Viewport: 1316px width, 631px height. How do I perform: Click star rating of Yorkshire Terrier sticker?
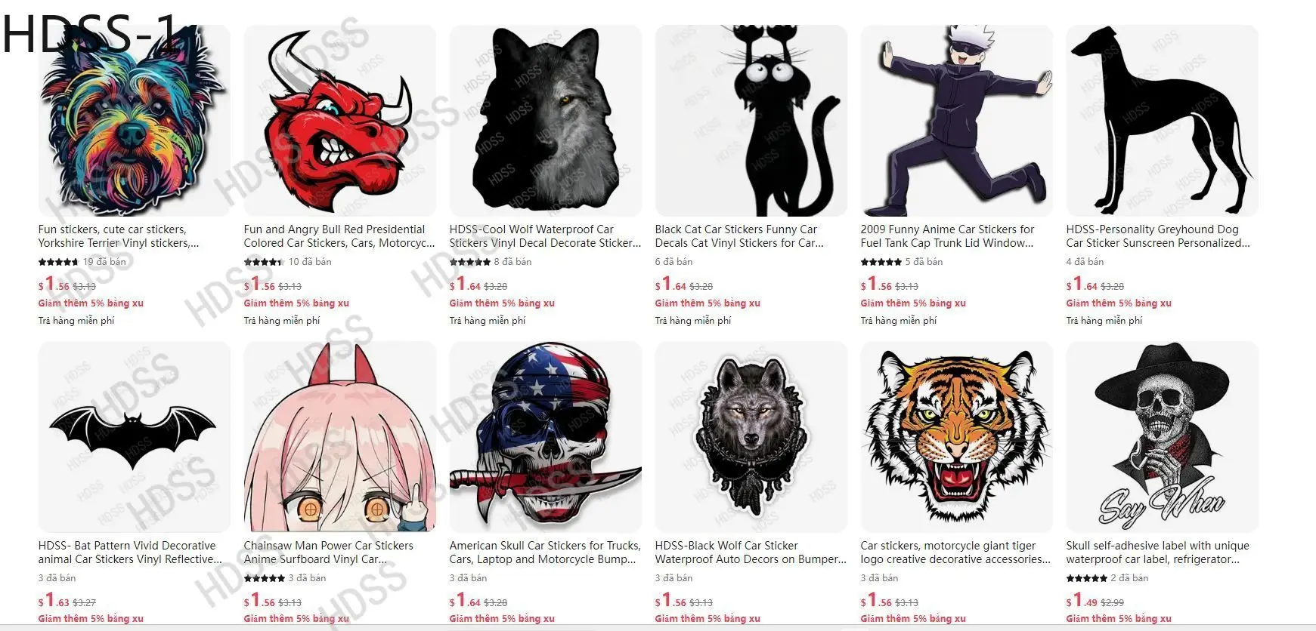58,262
